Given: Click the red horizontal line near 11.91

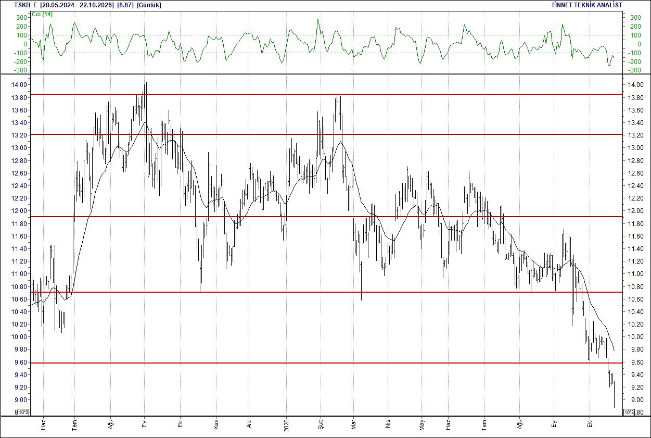Looking at the screenshot, I should pos(325,216).
